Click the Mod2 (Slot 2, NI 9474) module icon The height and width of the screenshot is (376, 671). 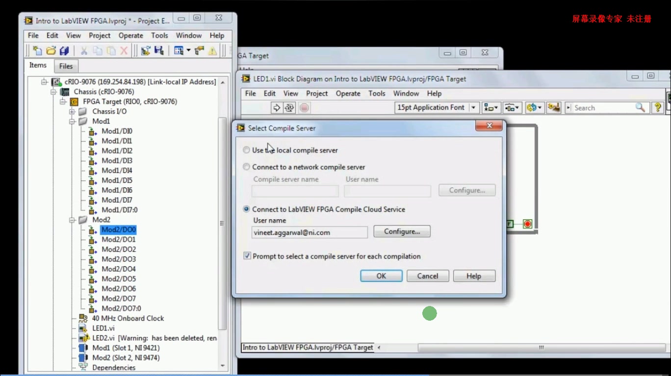[83, 357]
